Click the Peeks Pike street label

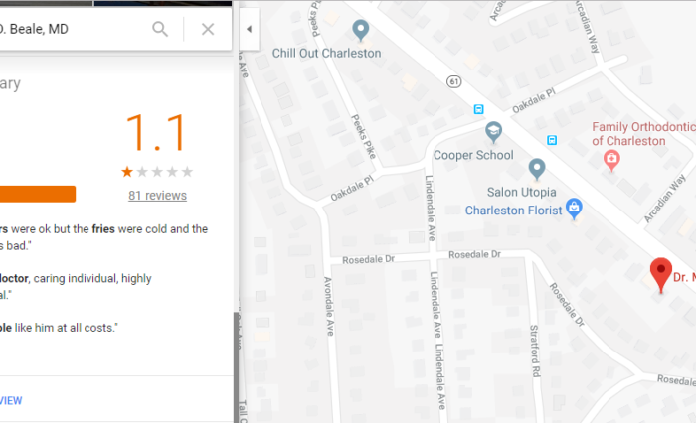pyautogui.click(x=364, y=136)
